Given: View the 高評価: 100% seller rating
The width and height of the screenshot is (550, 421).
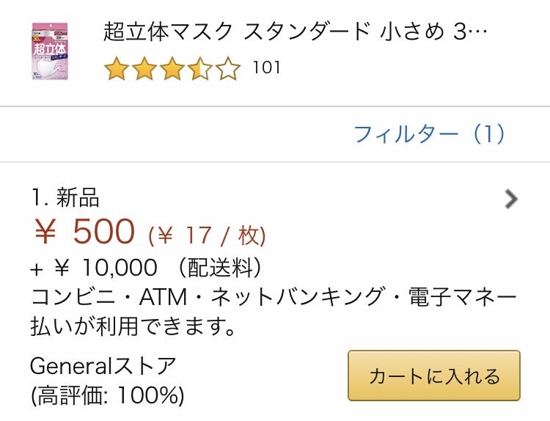Looking at the screenshot, I should 107,396.
